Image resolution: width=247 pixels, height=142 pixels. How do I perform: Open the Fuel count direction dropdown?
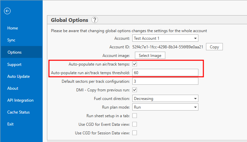tap(165, 99)
